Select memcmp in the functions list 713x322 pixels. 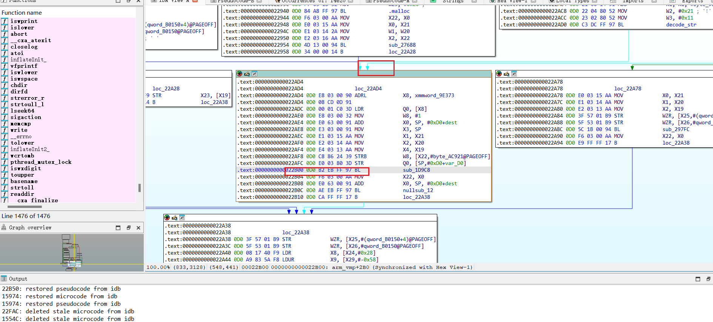pyautogui.click(x=20, y=124)
